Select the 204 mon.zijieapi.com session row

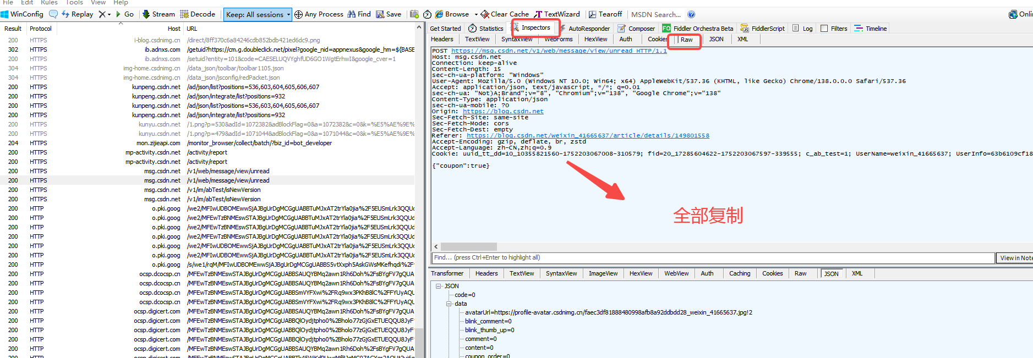click(207, 143)
